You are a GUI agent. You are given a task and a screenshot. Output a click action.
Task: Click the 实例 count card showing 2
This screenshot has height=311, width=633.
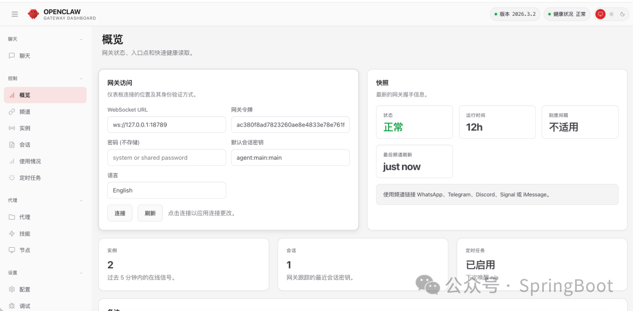(x=183, y=264)
